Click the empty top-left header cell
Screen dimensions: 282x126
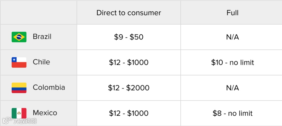tap(39, 13)
